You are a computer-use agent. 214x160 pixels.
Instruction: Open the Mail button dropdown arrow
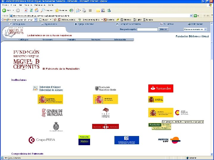(80, 10)
